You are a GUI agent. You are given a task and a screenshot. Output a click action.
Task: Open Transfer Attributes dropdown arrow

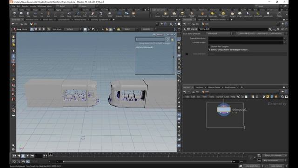(x=284, y=38)
